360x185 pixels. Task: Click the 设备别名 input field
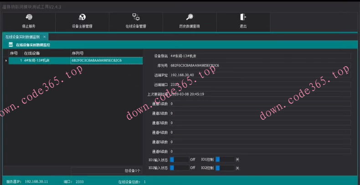[260, 56]
